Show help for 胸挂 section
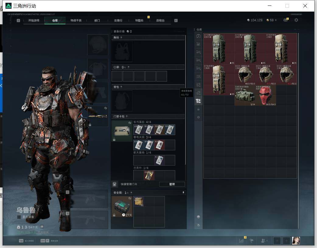 [x=121, y=37]
